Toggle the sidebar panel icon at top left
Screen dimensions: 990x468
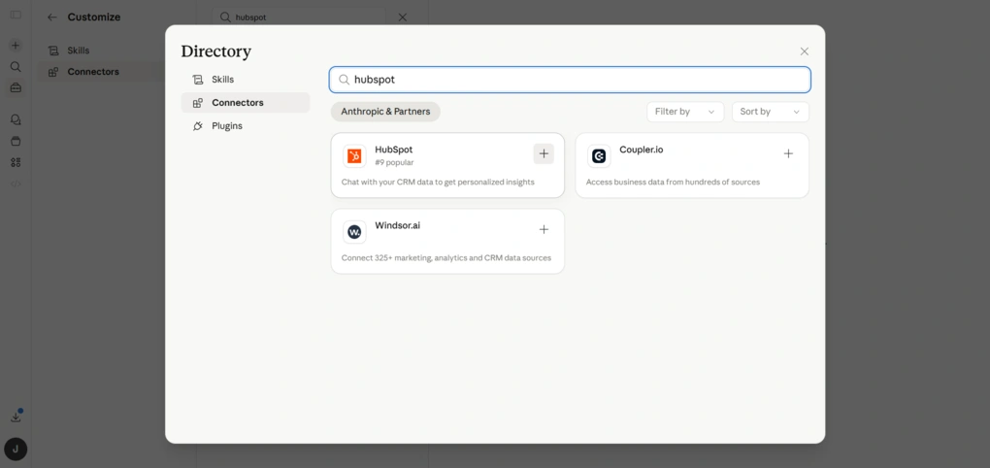16,15
